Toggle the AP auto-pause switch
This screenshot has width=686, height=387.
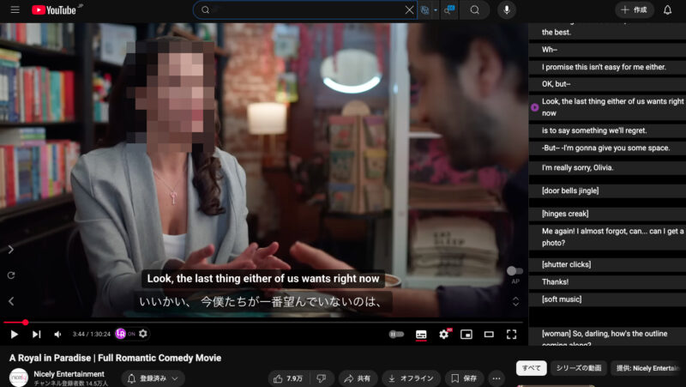point(514,271)
